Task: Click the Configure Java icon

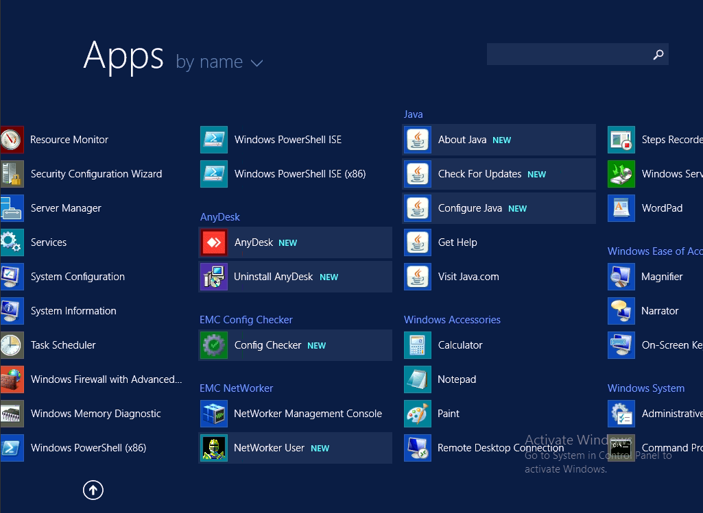Action: [418, 208]
